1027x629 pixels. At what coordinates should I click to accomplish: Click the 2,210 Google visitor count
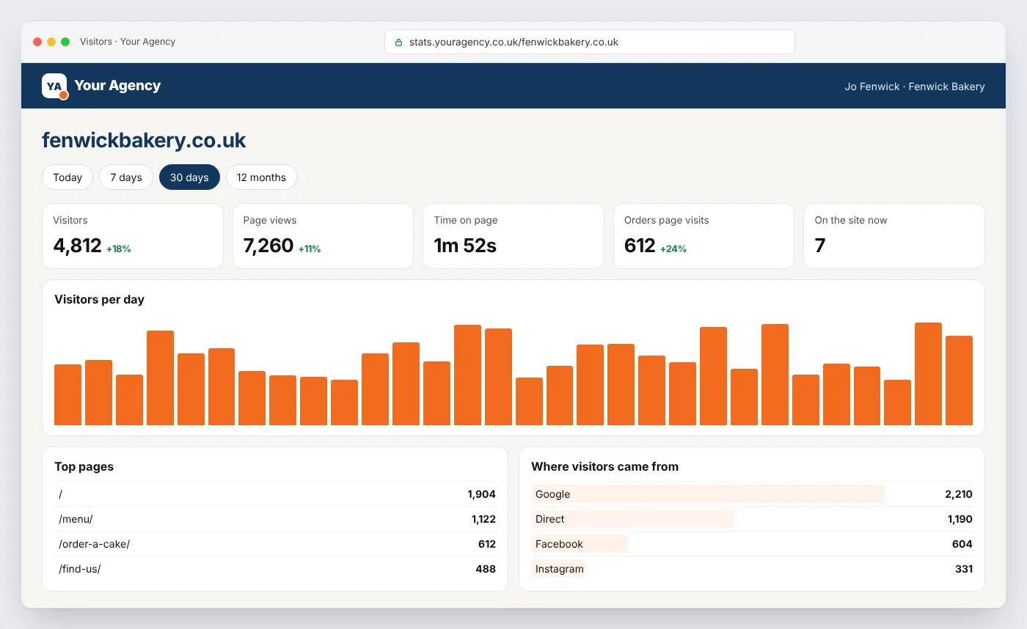pos(958,494)
